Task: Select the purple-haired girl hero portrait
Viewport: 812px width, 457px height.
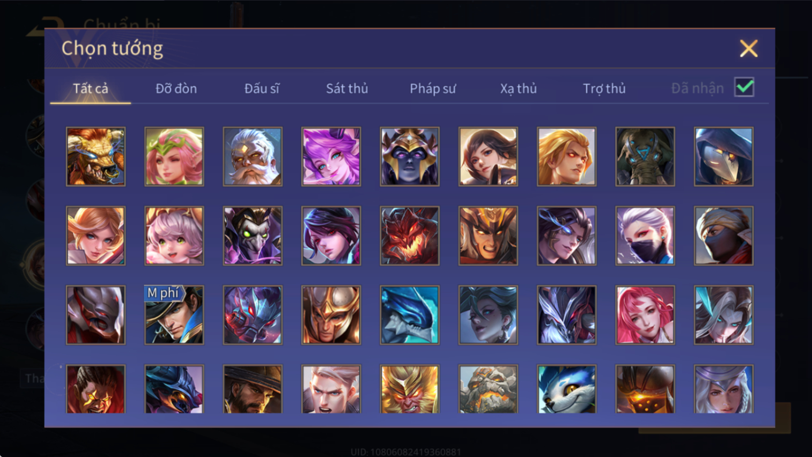Action: pos(331,157)
